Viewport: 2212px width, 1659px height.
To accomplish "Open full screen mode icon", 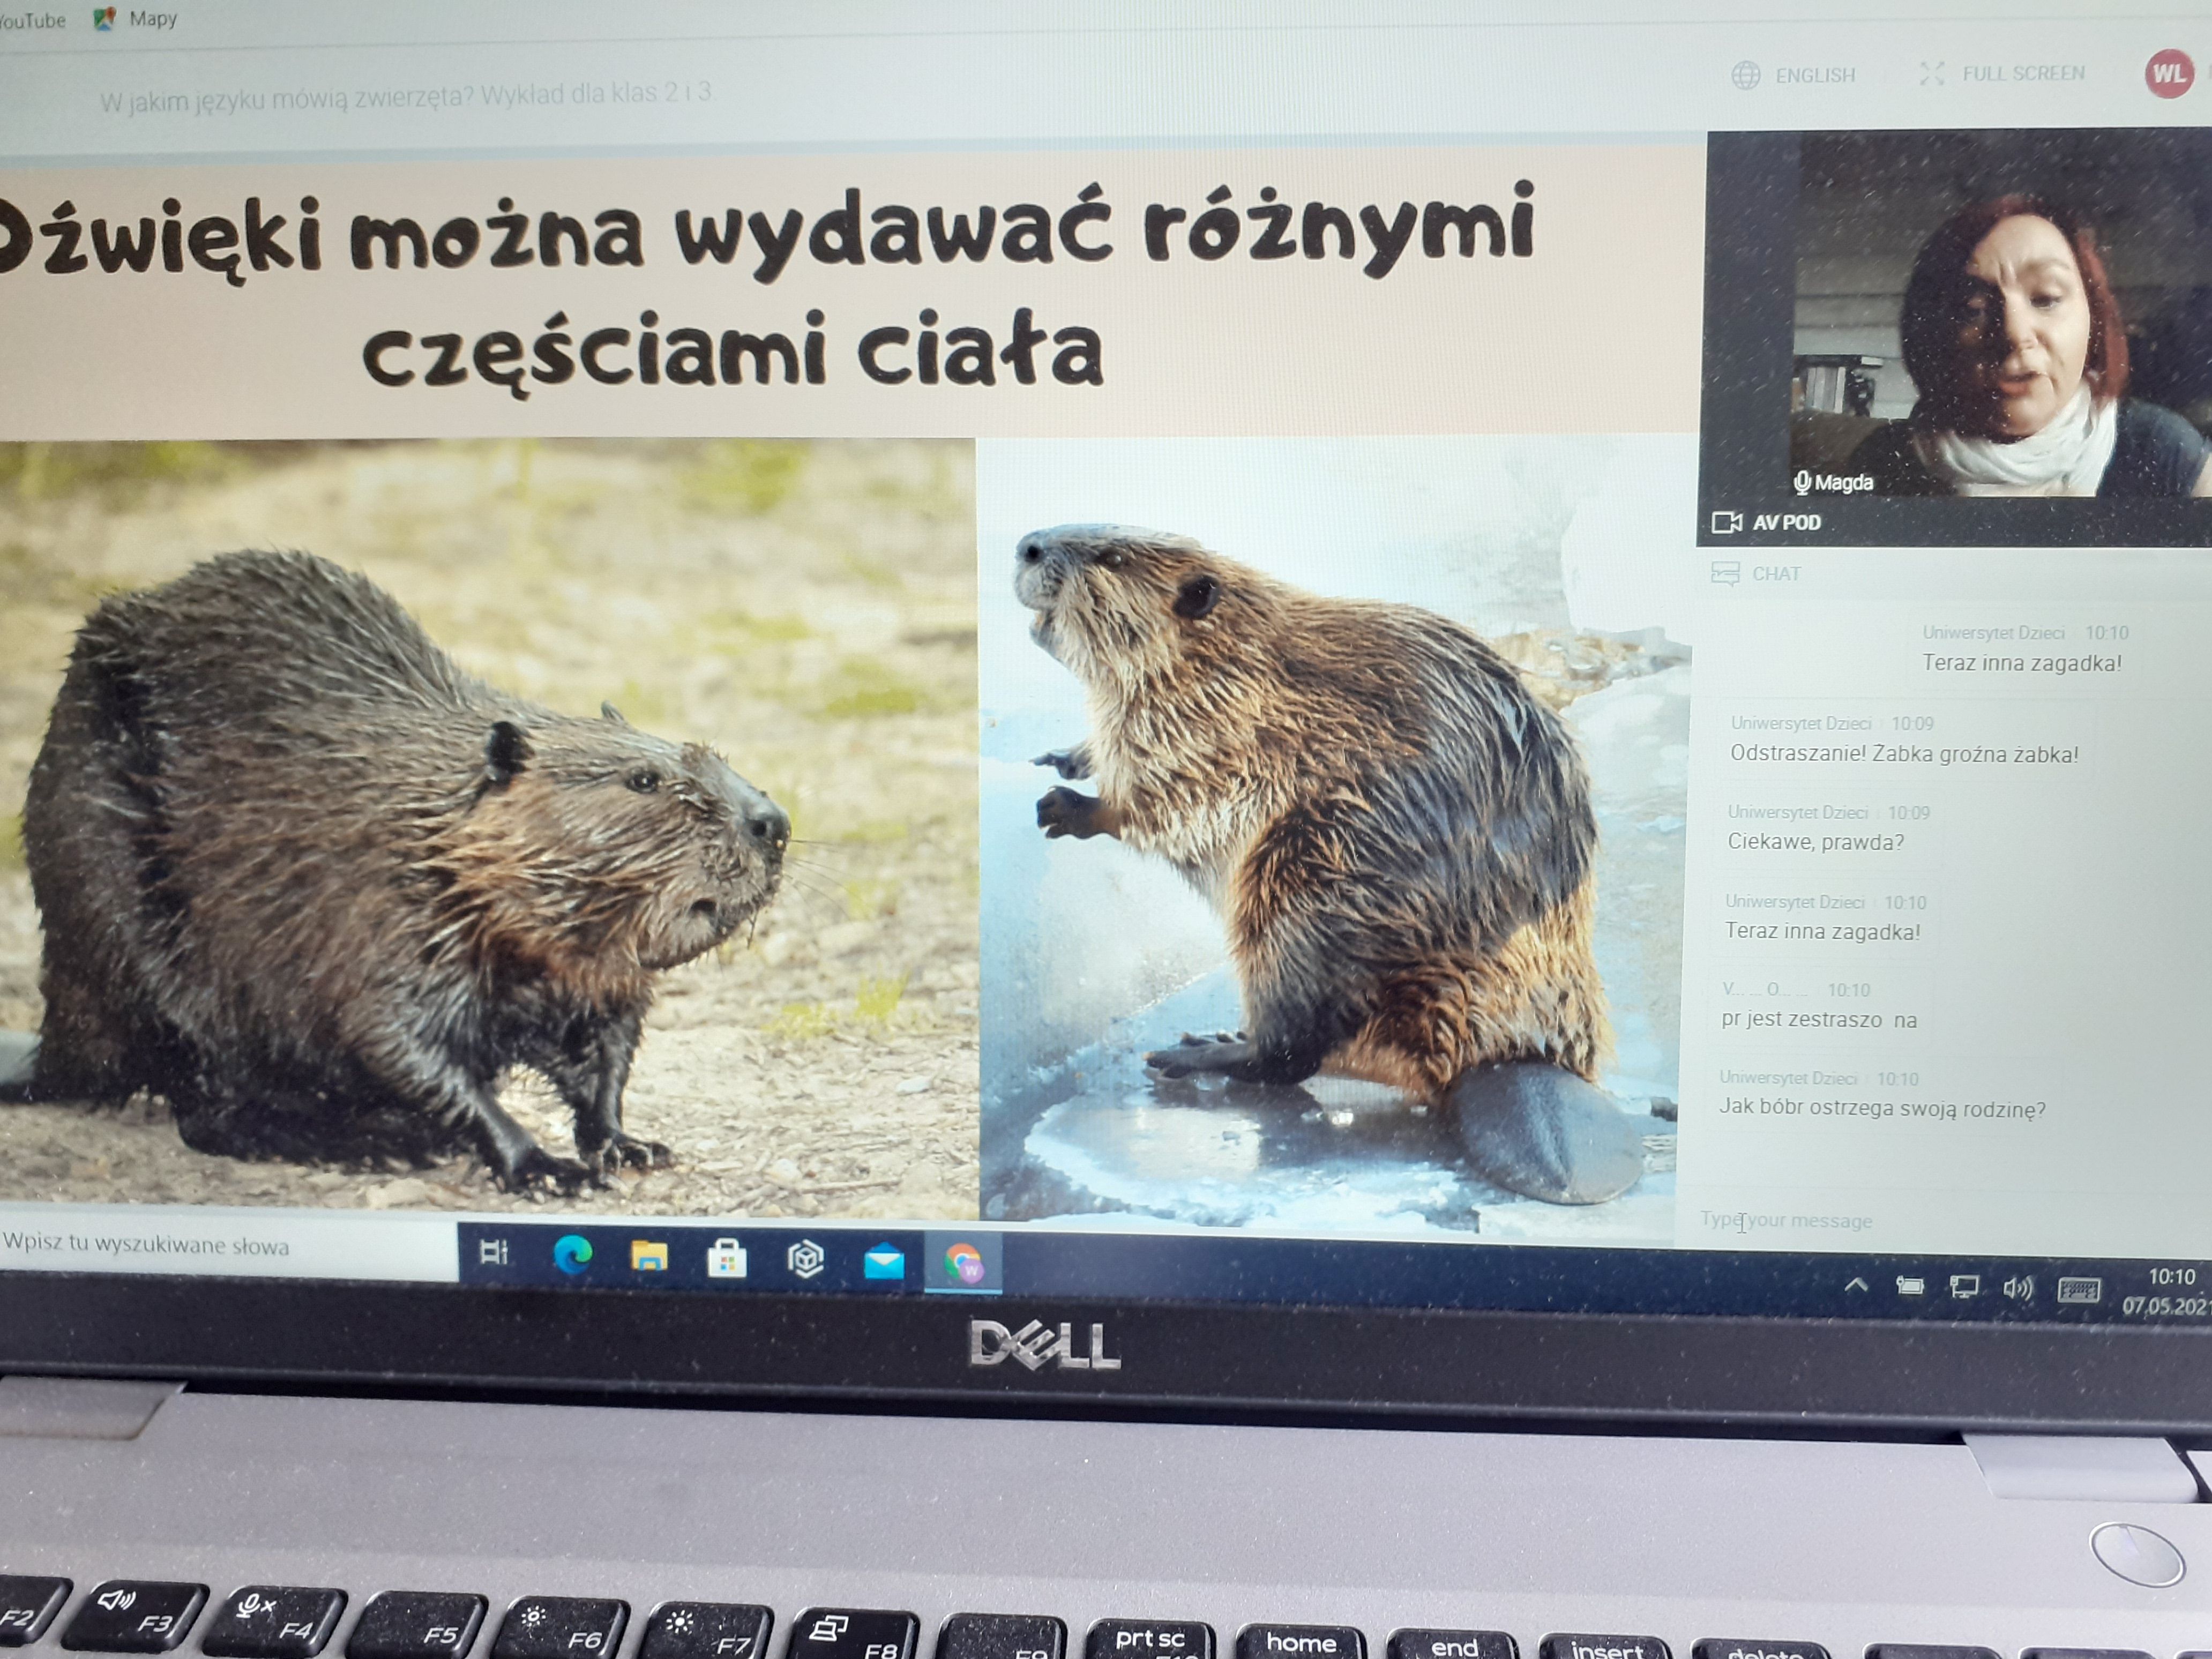I will pyautogui.click(x=1932, y=73).
